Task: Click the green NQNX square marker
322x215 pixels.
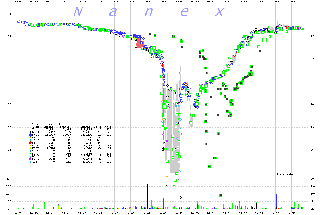Action: coord(30,153)
